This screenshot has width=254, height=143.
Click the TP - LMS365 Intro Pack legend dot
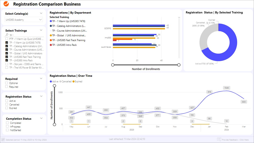[x=51, y=45]
